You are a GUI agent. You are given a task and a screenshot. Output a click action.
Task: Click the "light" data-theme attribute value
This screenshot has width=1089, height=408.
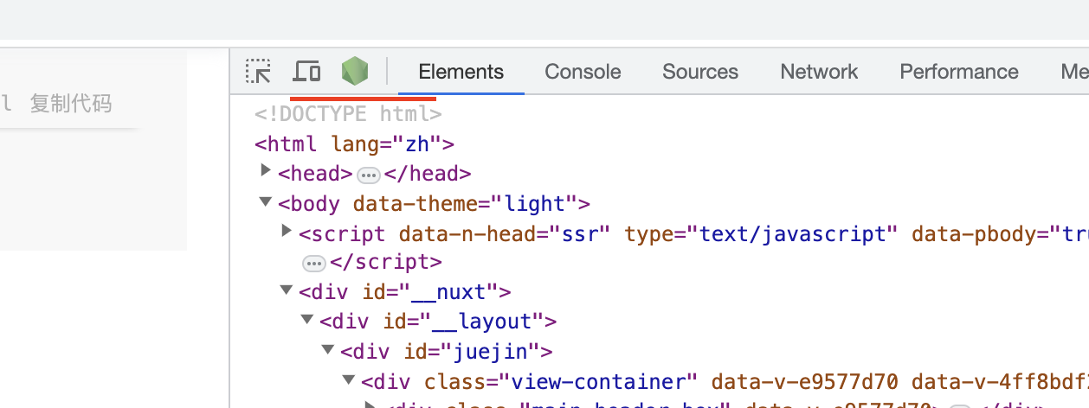[534, 204]
